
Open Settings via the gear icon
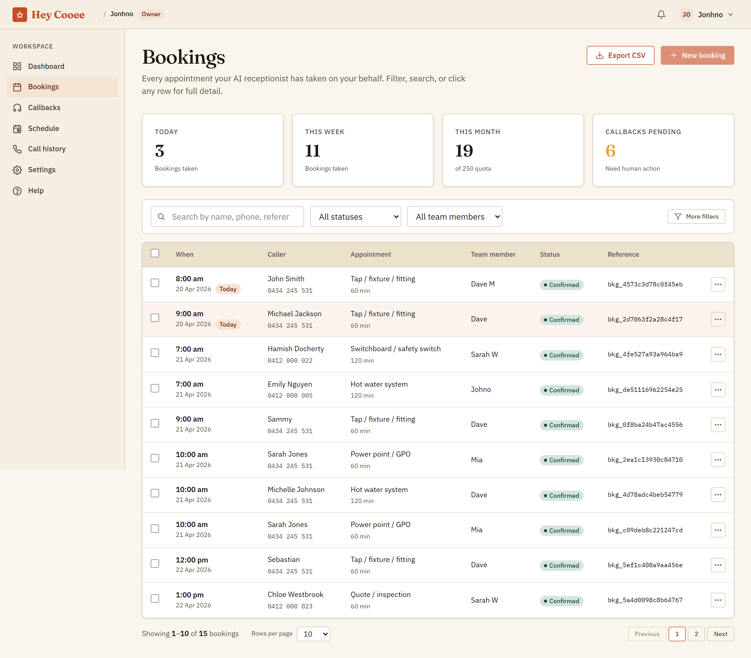point(18,170)
